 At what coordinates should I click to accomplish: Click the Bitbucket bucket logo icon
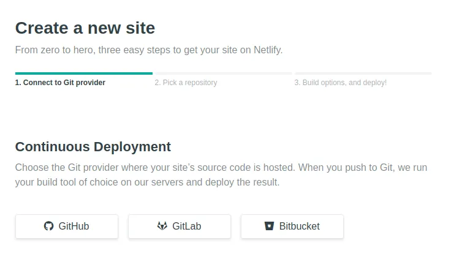[x=269, y=226]
